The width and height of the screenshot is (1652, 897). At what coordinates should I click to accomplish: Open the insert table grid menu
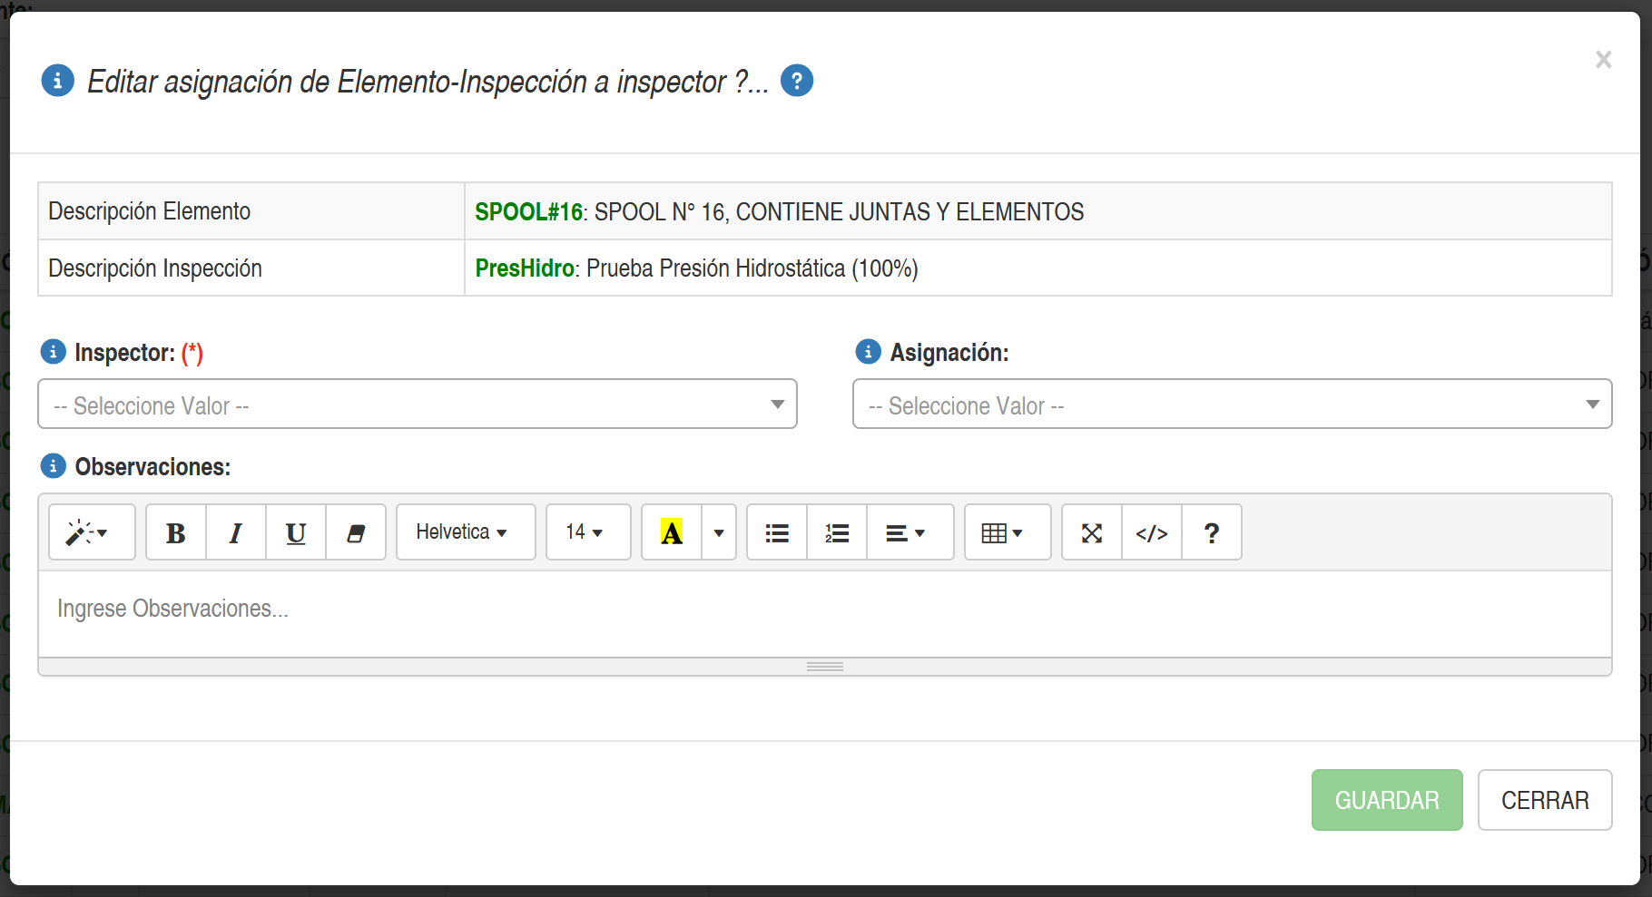pyautogui.click(x=1008, y=532)
